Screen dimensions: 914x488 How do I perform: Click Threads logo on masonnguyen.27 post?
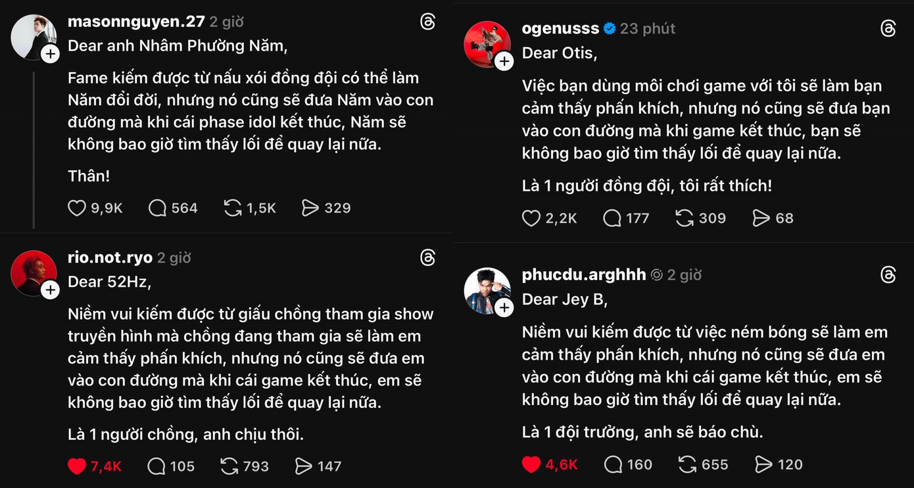(428, 22)
